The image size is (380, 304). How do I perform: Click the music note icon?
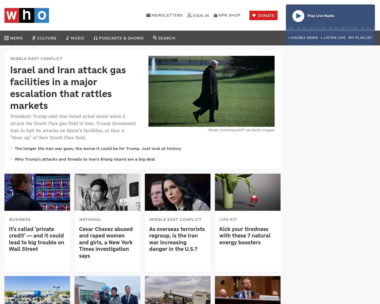coord(67,38)
